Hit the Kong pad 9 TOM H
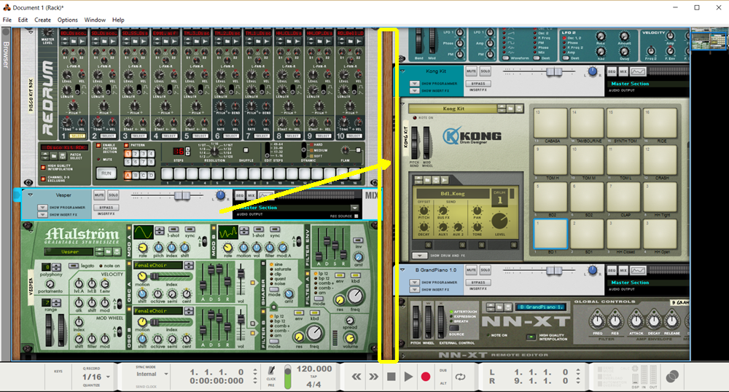 [551, 160]
